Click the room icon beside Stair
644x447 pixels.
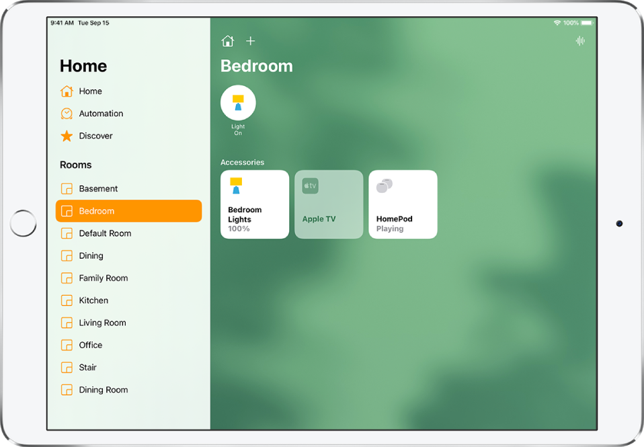[x=67, y=367]
